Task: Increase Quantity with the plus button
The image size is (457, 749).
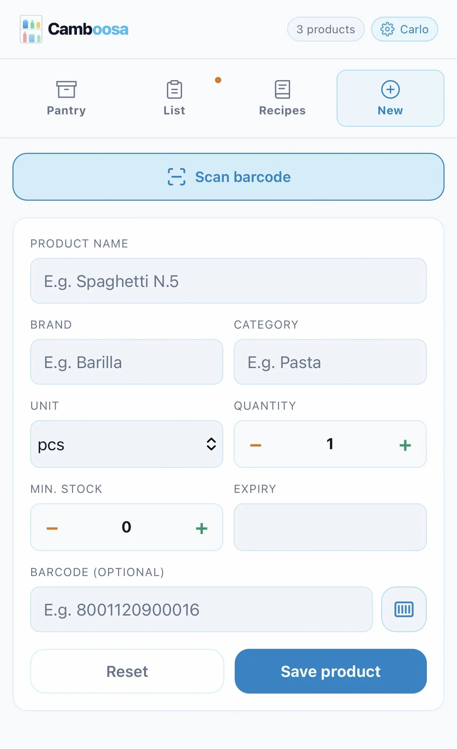Action: [405, 444]
